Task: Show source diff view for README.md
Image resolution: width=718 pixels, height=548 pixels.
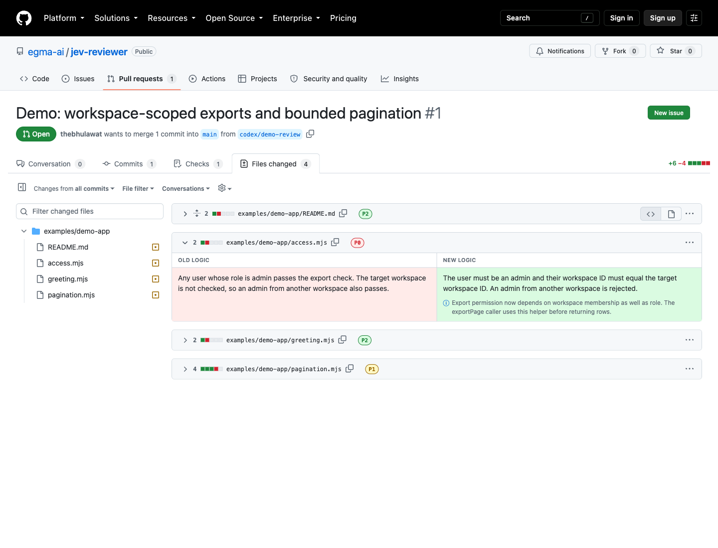Action: click(x=651, y=214)
